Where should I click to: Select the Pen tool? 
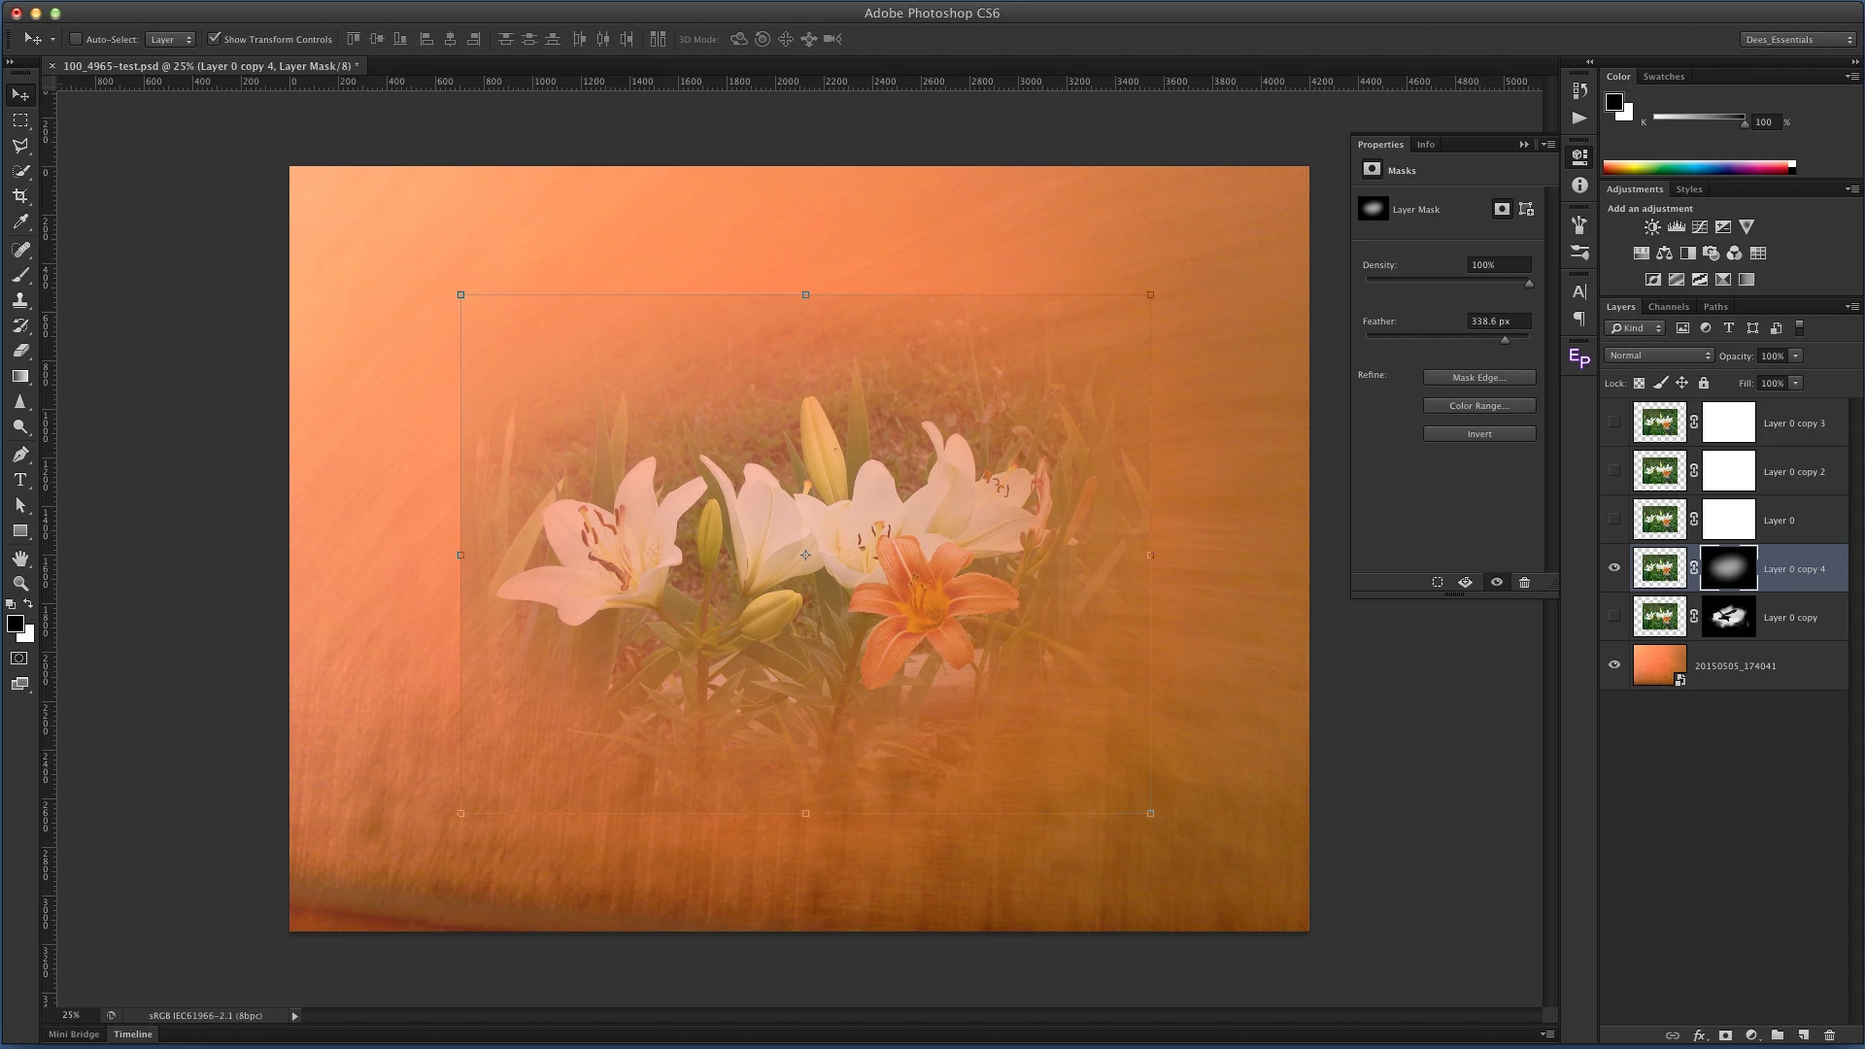click(20, 455)
